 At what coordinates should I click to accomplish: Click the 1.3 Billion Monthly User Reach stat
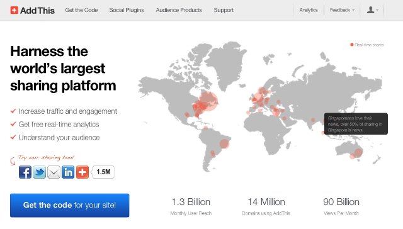point(191,206)
